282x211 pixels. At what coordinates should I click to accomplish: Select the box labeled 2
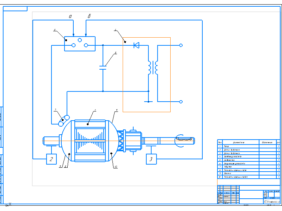pyautogui.click(x=51, y=159)
